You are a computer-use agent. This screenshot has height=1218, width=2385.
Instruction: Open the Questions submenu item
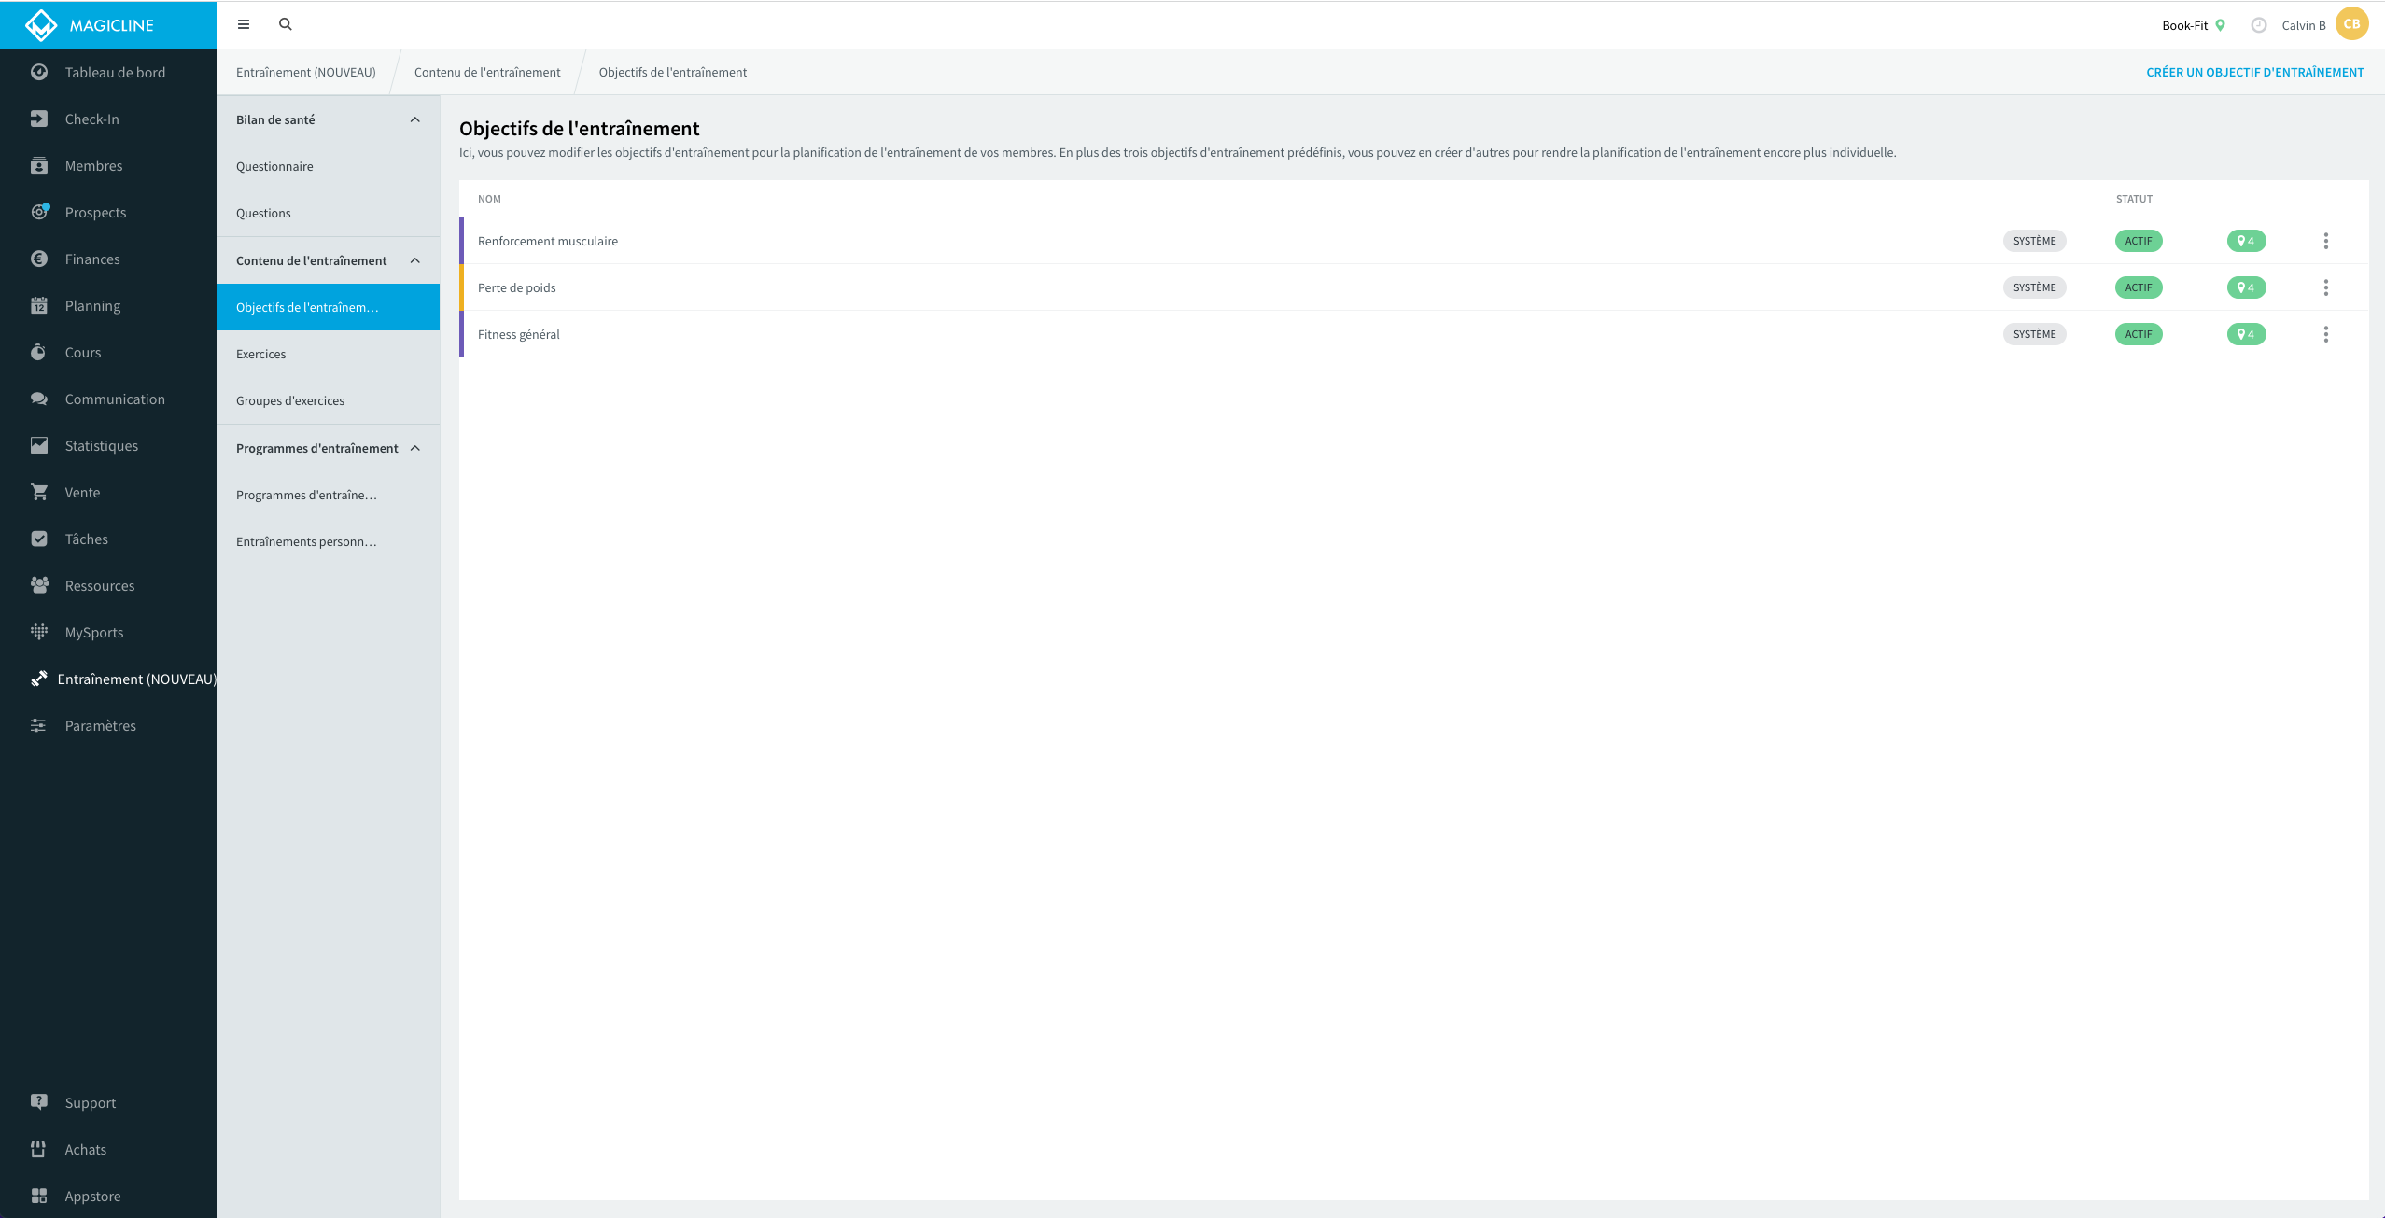pos(329,213)
